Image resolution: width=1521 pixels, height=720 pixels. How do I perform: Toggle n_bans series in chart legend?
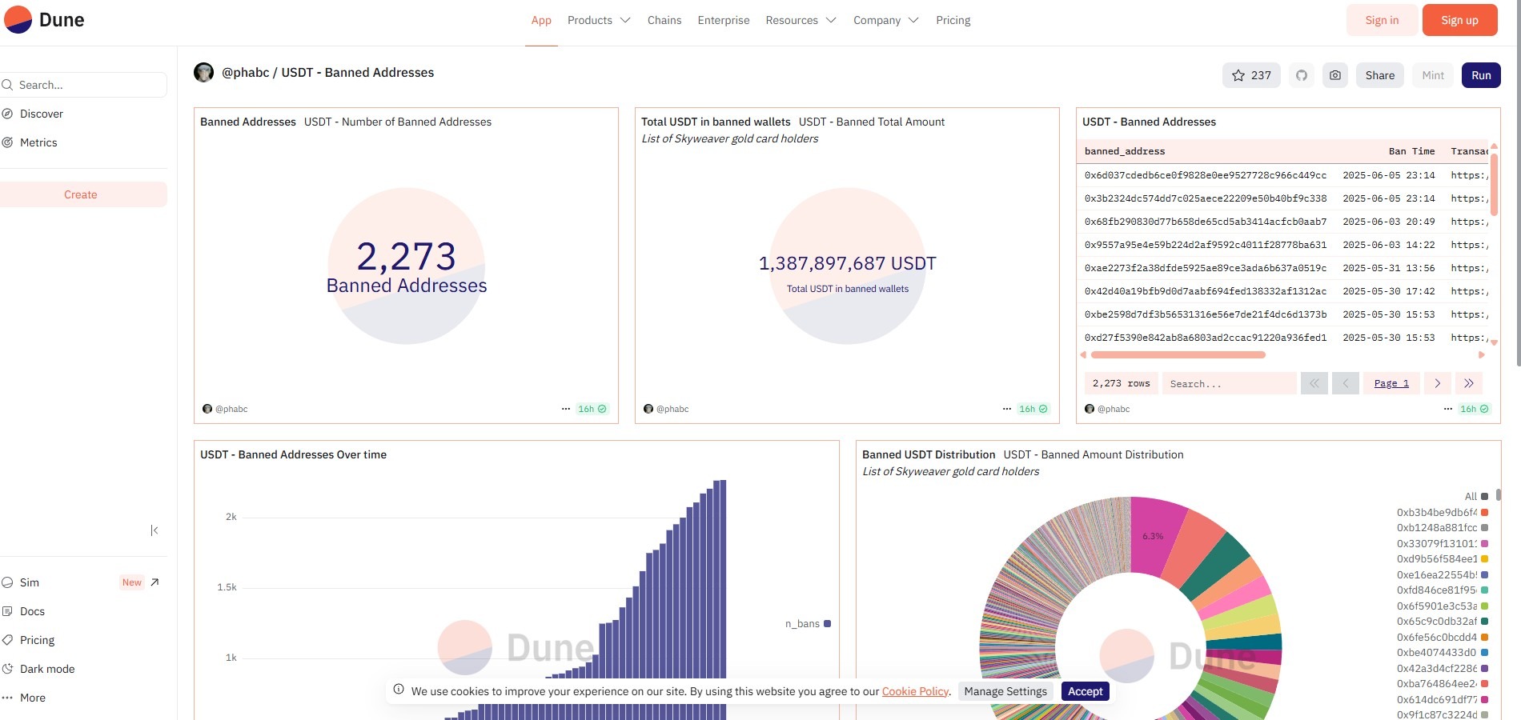(x=808, y=624)
